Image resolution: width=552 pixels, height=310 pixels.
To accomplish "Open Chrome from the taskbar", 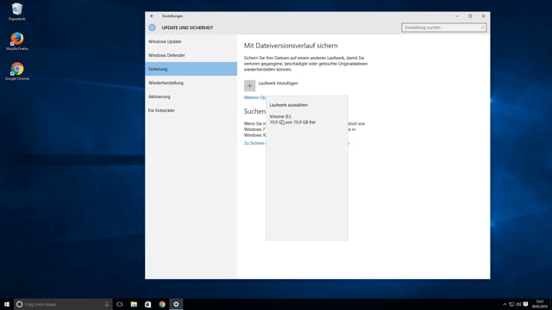I will coord(162,304).
